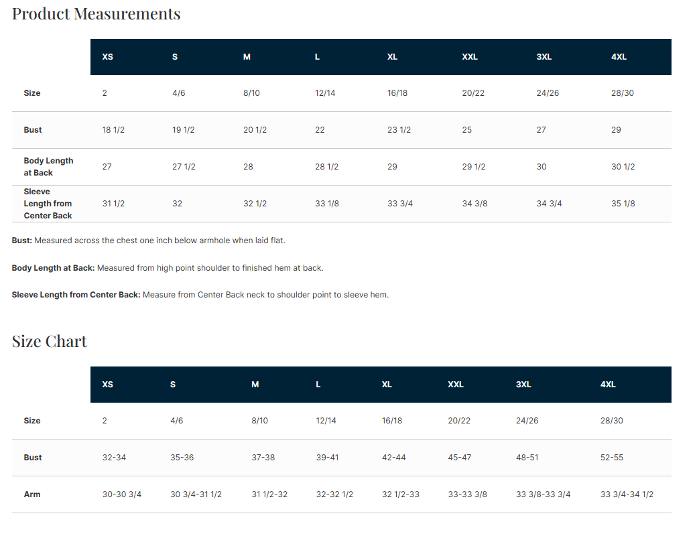Screen dimensions: 699x534
Task: Select the 30 1/2 body length cell
Action: [x=623, y=167]
